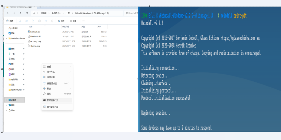Open the 新建 dropdown in toolbar
281x140 pixels.
10,21
